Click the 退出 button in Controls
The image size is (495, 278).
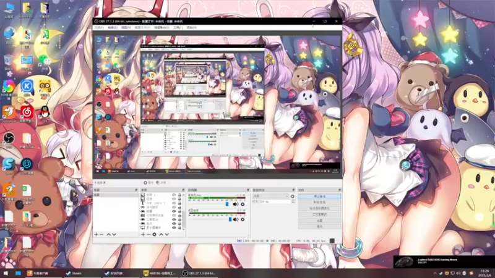coord(319,226)
